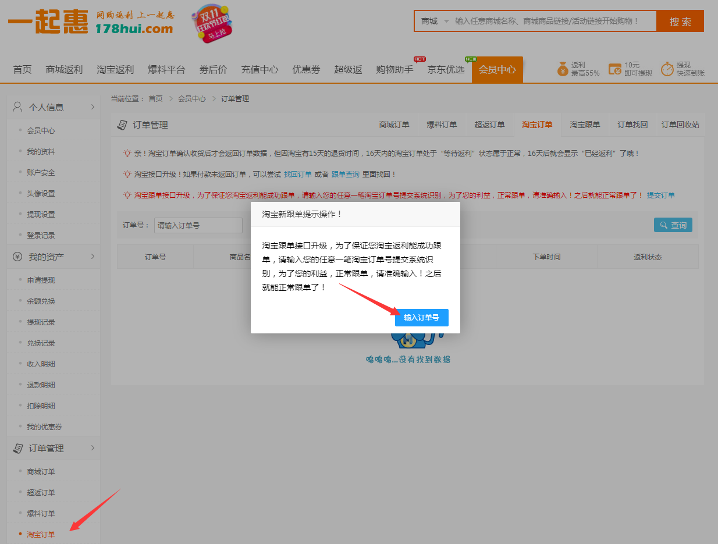
Task: Click the 查询 search button
Action: (673, 225)
